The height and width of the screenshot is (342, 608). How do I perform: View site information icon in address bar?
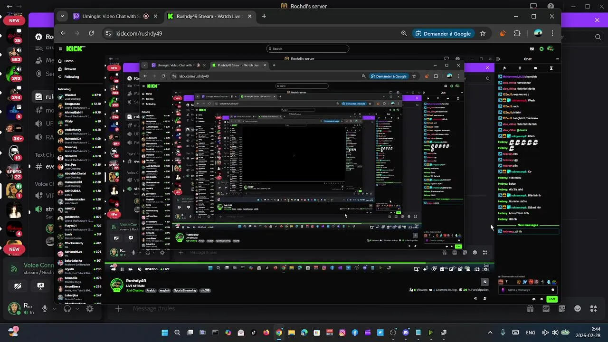(108, 33)
